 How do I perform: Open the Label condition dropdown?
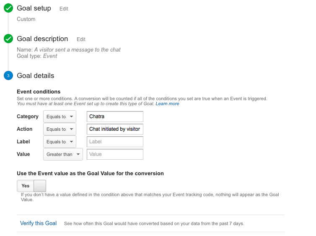click(x=60, y=142)
